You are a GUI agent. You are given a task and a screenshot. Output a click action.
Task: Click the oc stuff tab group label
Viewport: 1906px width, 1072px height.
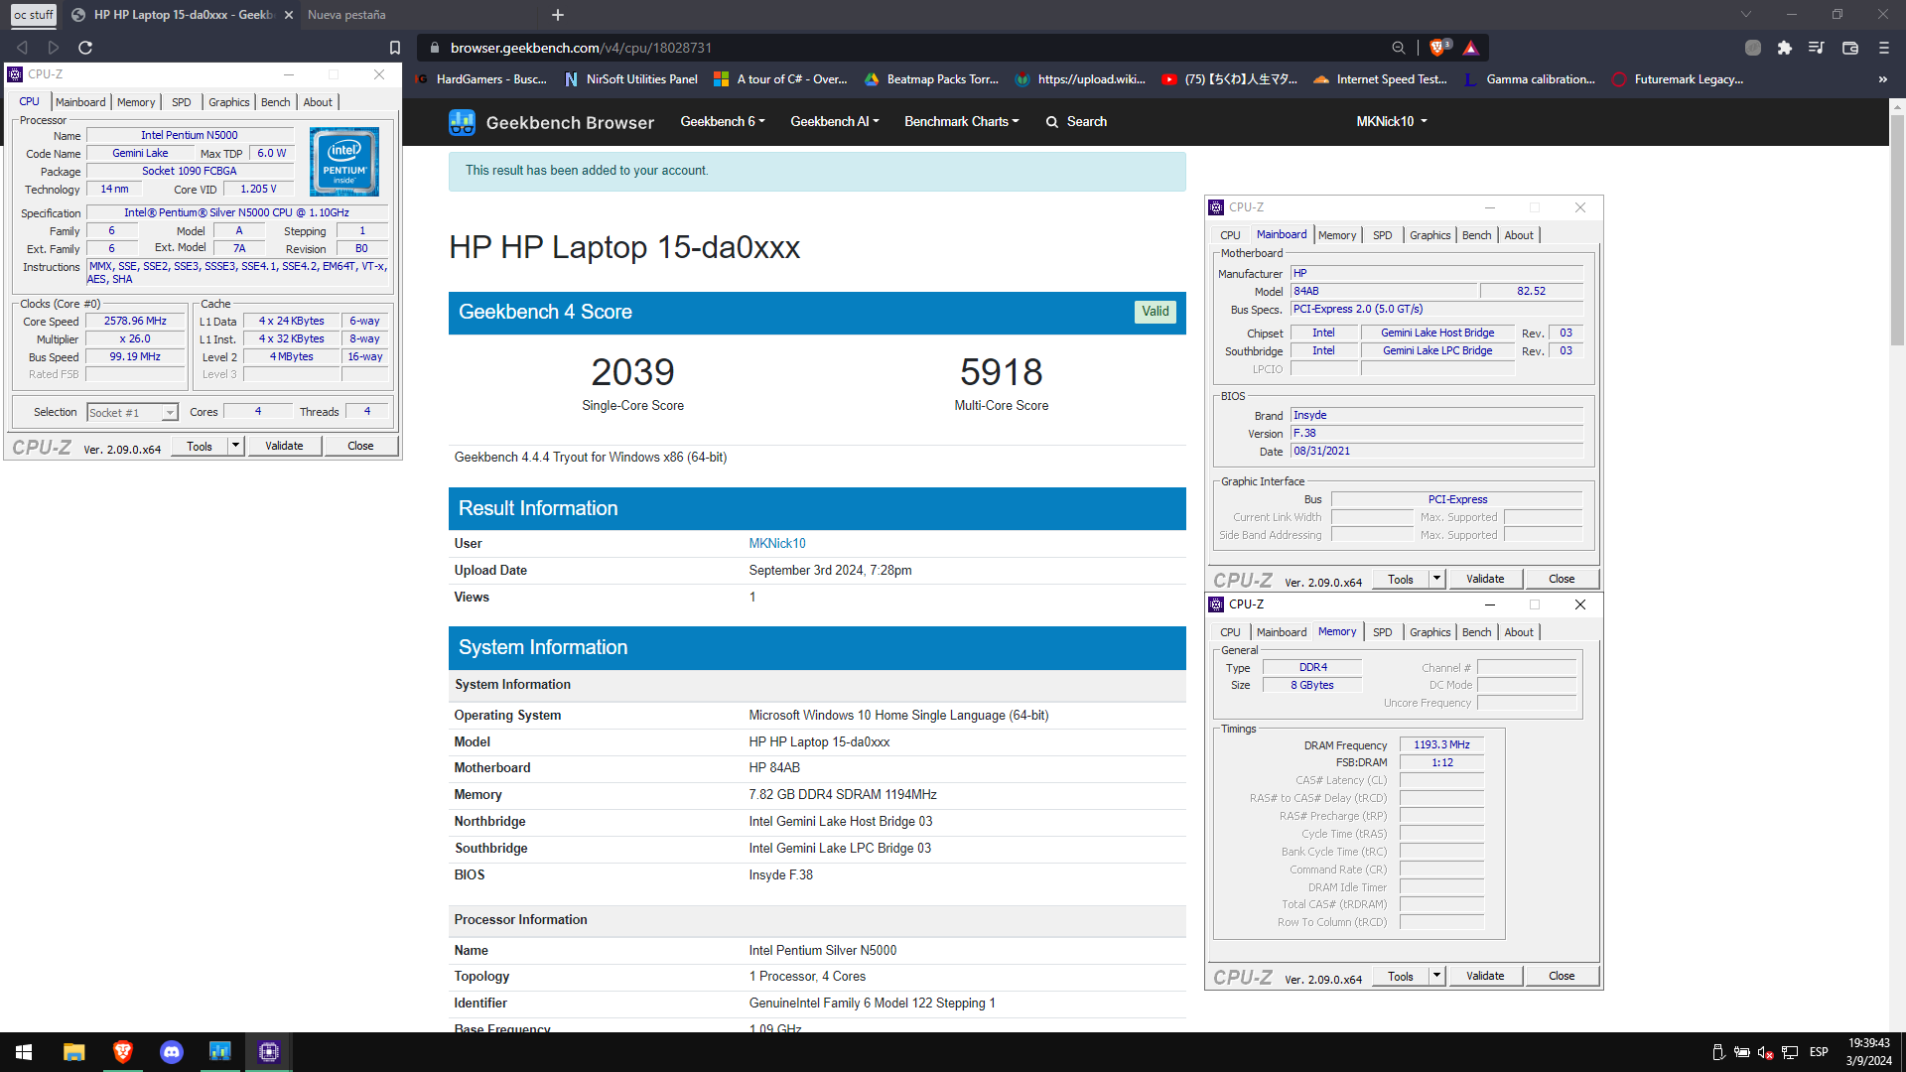[x=34, y=15]
